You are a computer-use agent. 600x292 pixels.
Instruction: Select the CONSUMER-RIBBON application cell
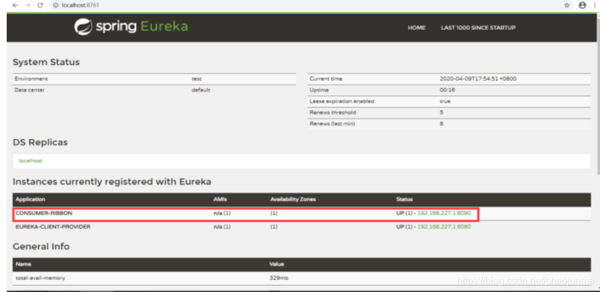pyautogui.click(x=44, y=213)
